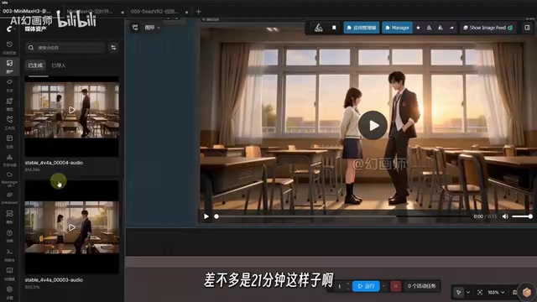
Task: Open the help question-mark sidebar icon
Action: click(x=9, y=233)
